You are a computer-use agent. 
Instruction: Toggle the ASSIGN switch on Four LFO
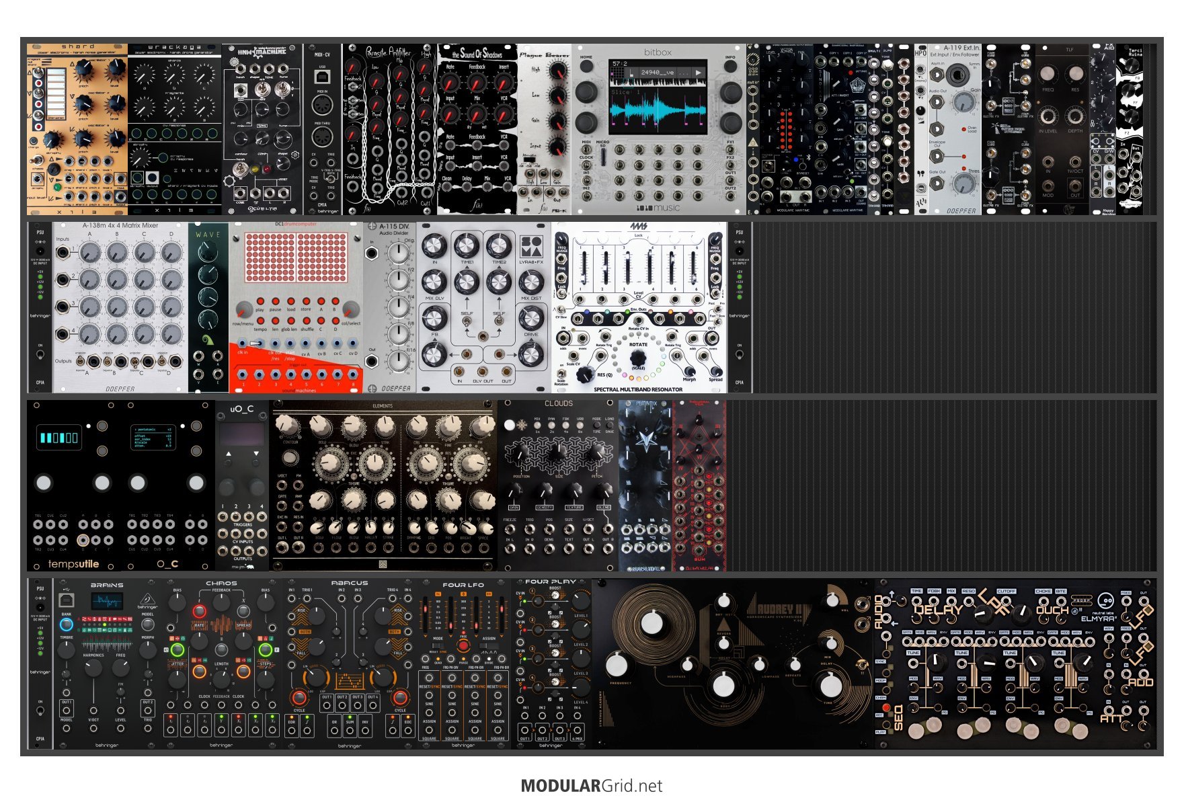(489, 645)
